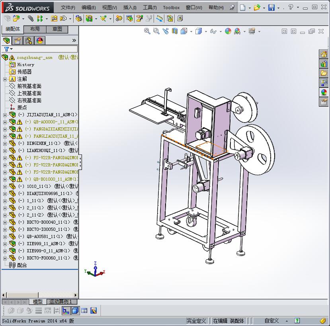This screenshot has height=326, width=330.
Task: Select the History item in tree
Action: (x=26, y=64)
